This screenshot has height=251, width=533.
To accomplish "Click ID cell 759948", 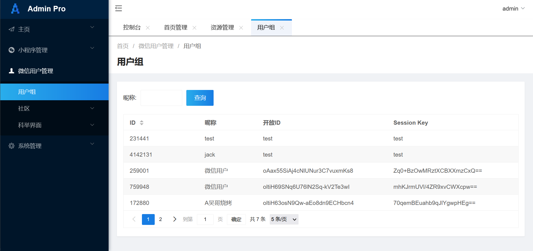I will [x=139, y=187].
